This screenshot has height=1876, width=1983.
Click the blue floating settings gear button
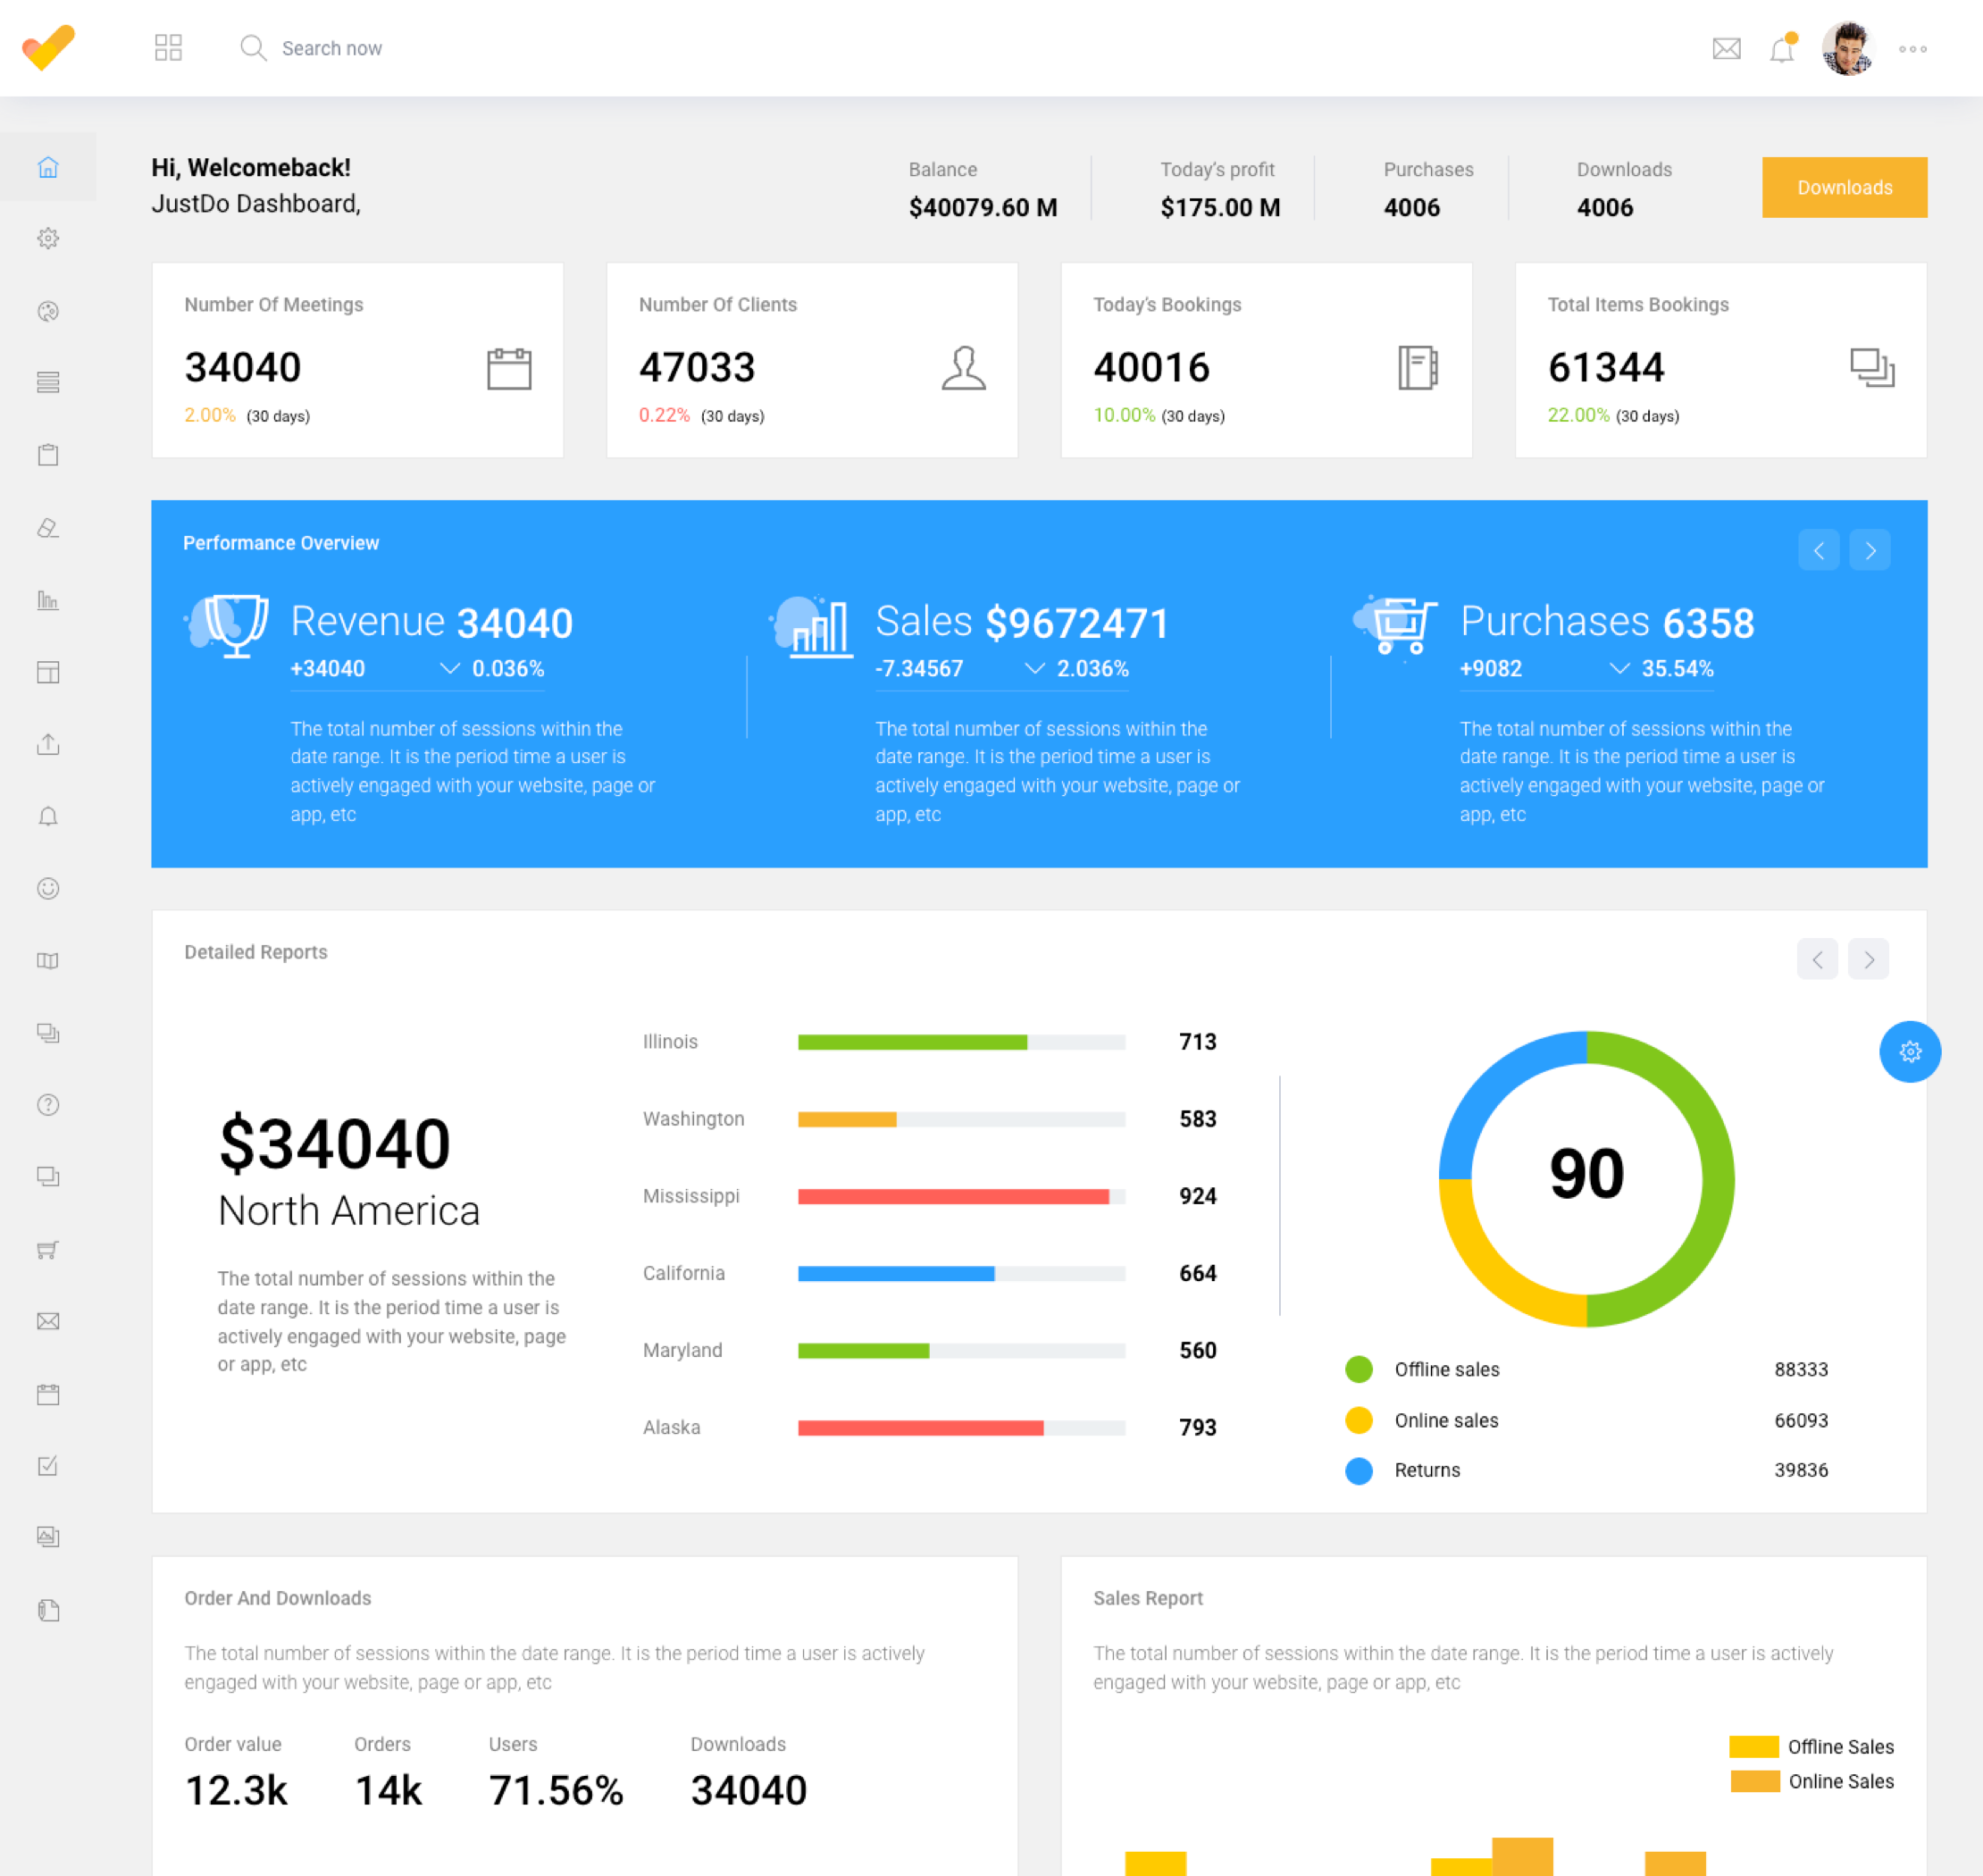(x=1909, y=1051)
